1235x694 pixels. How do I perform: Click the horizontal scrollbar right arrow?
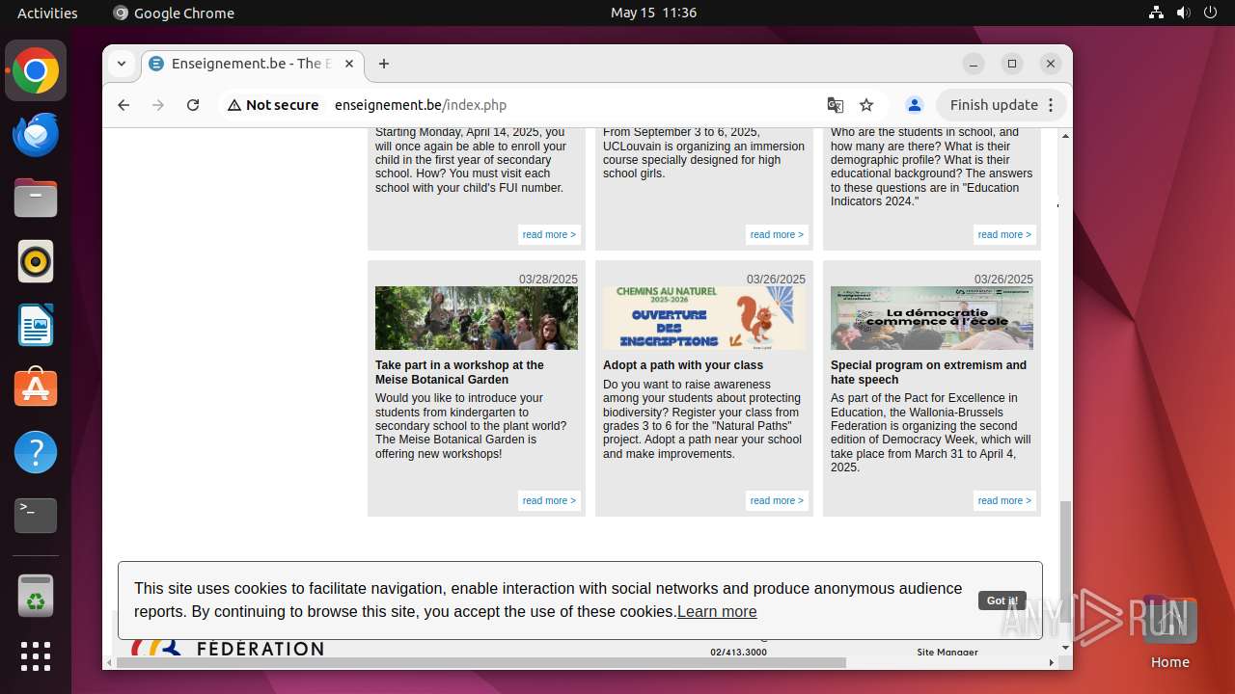(x=1052, y=662)
